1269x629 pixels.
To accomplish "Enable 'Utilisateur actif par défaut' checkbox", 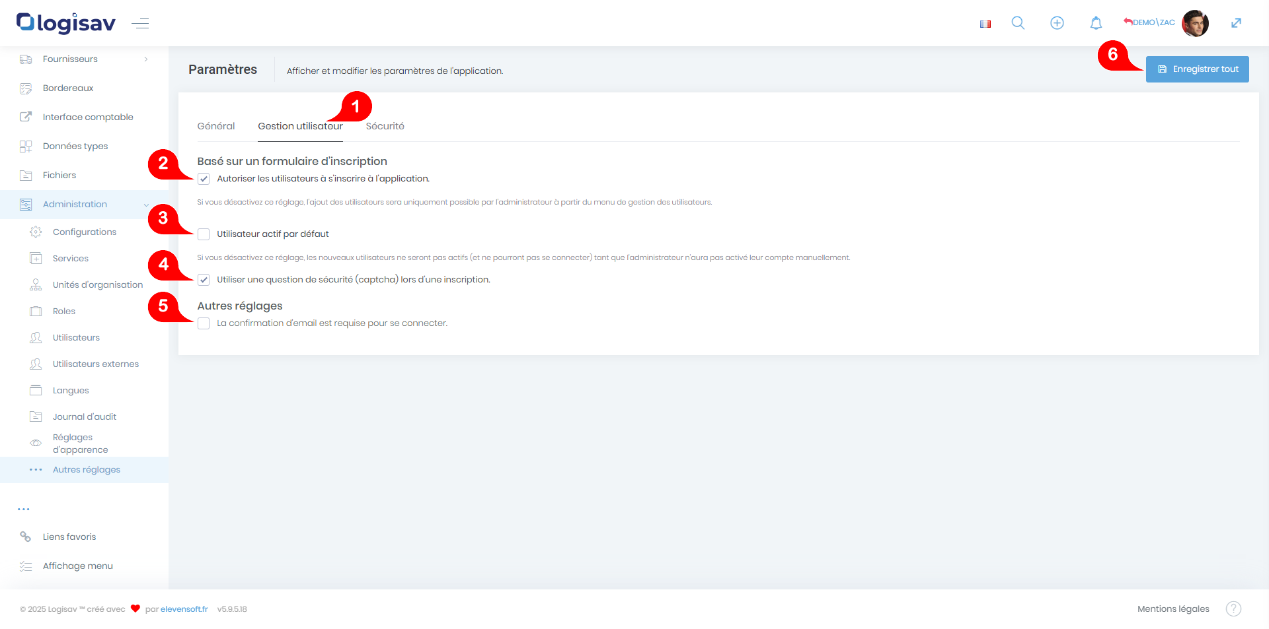I will click(x=204, y=234).
